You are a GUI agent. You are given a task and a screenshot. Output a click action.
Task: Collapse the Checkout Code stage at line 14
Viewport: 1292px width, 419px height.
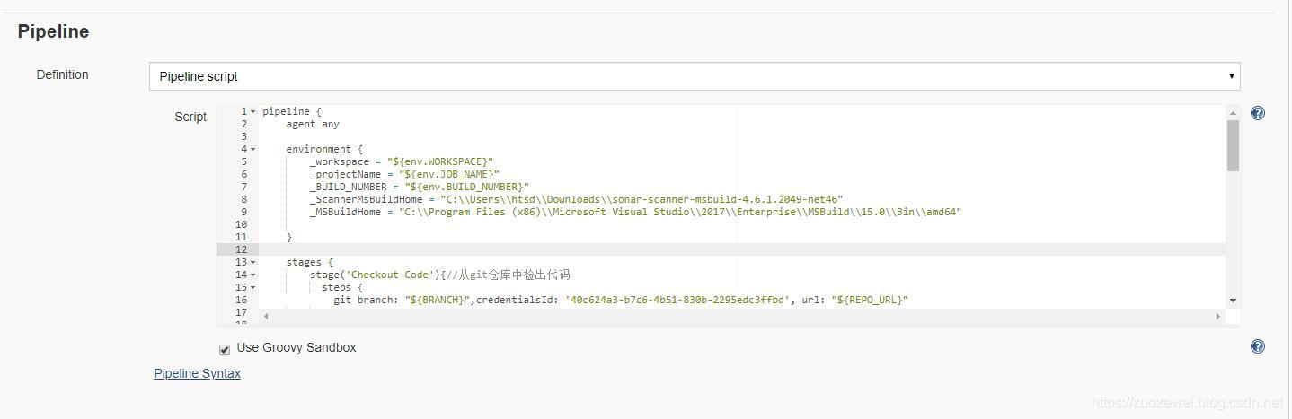253,275
